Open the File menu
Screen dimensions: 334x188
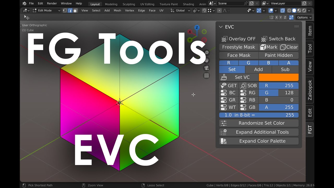[31, 3]
